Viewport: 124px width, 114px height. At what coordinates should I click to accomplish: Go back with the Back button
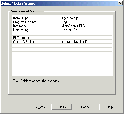[40, 107]
